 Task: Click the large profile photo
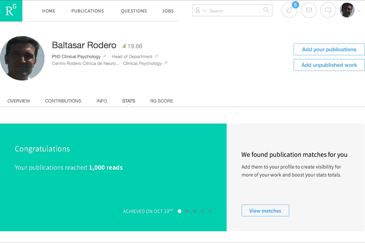coord(22,58)
